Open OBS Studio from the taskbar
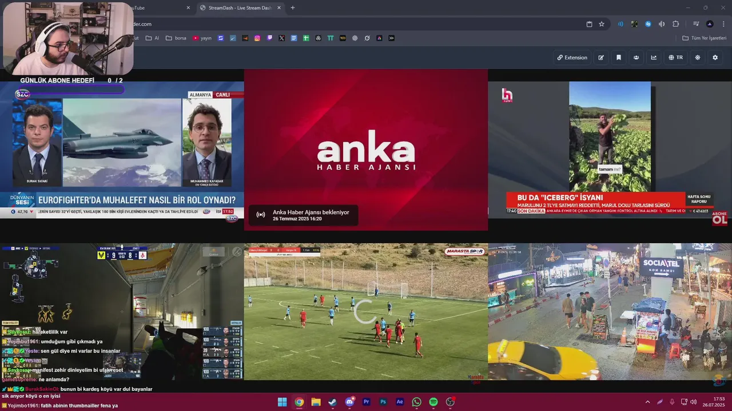The image size is (732, 411). tap(451, 402)
